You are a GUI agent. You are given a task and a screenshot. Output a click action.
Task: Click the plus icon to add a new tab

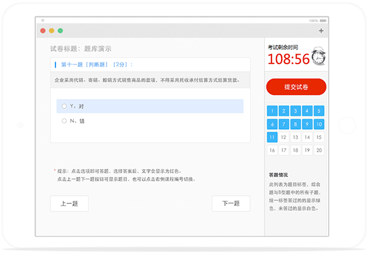click(x=321, y=31)
